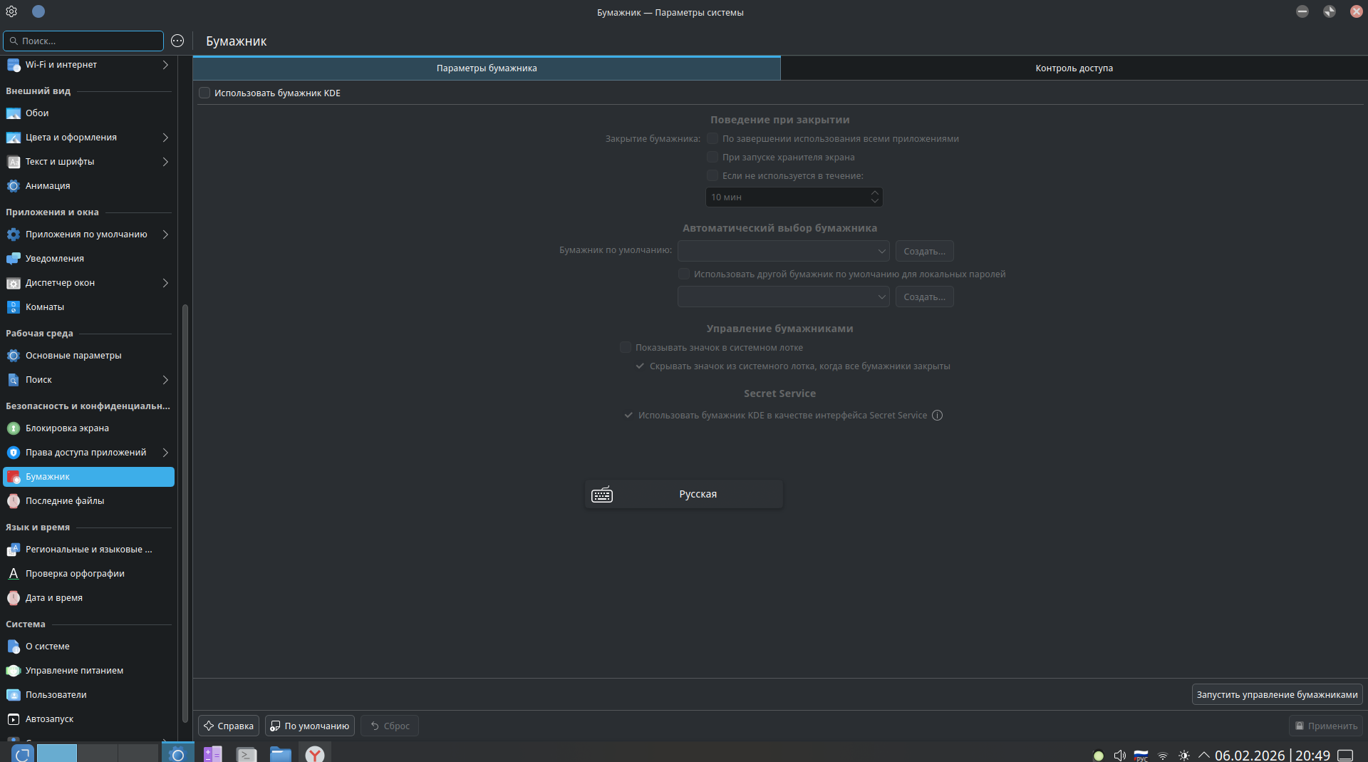Open the sidebar options menu (three dots)
This screenshot has height=762, width=1368.
(x=177, y=41)
